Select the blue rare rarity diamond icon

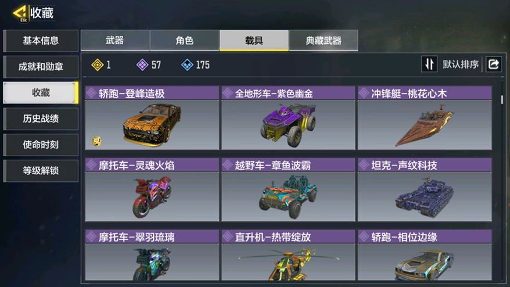pos(187,64)
